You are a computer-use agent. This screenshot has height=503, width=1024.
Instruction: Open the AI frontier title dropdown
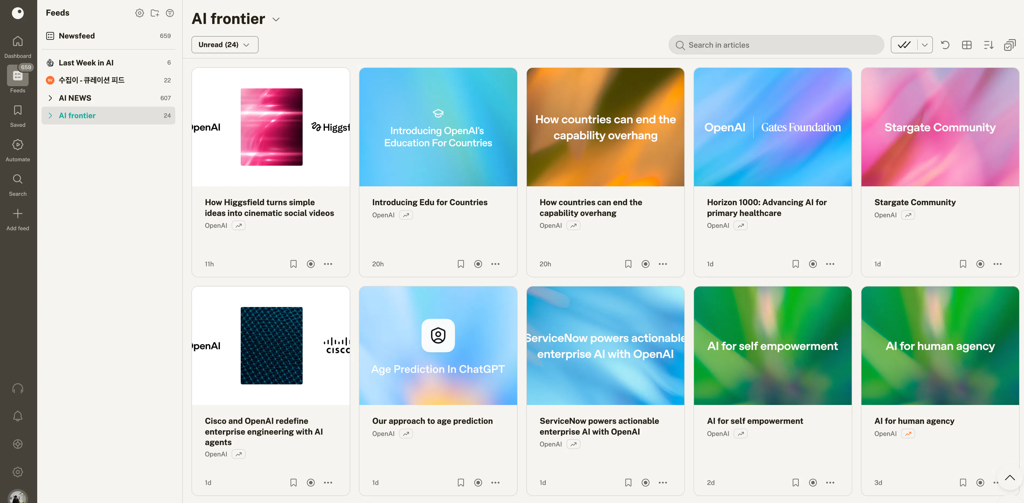[276, 19]
